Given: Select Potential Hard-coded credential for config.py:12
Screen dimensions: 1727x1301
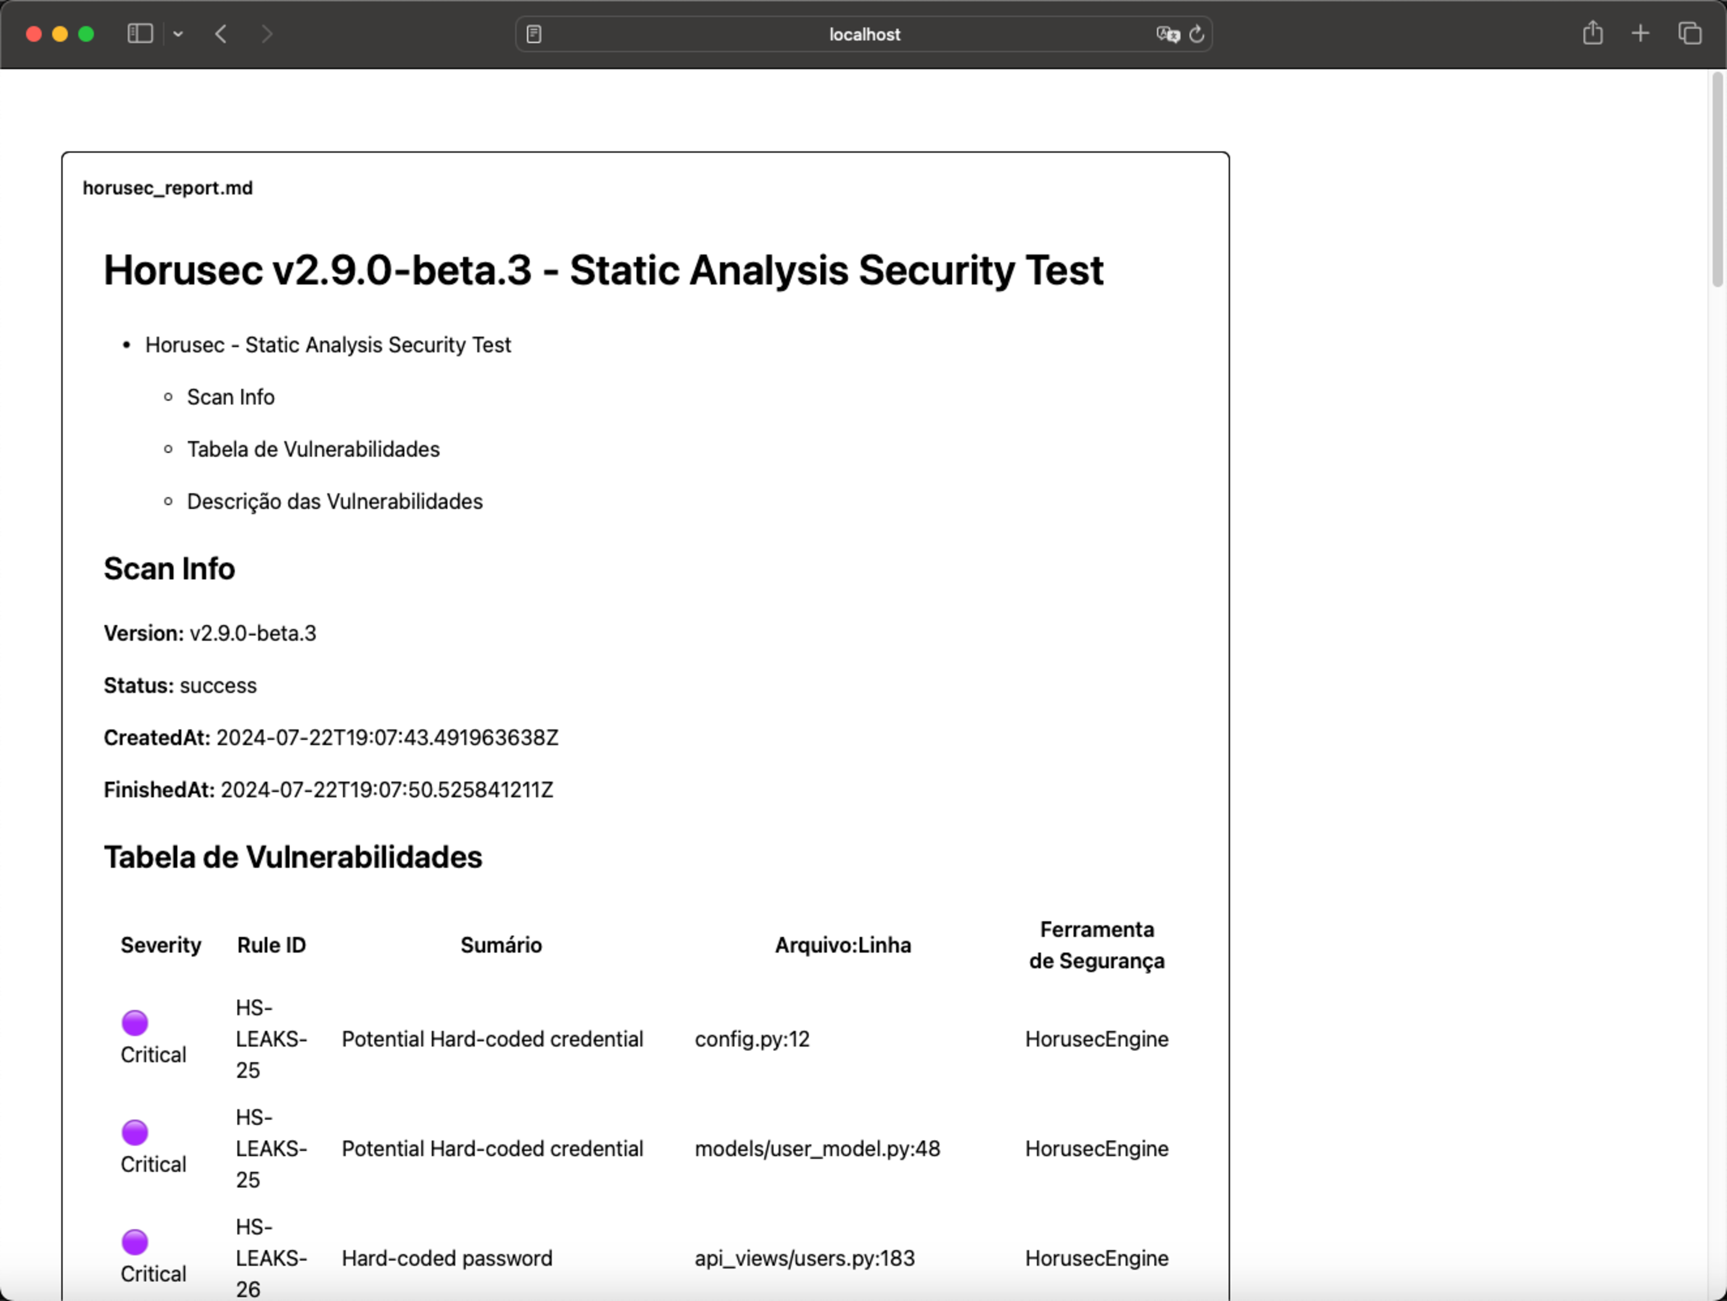Looking at the screenshot, I should [x=492, y=1039].
